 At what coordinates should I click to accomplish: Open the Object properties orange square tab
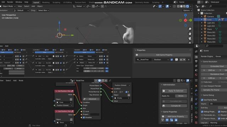(196, 86)
